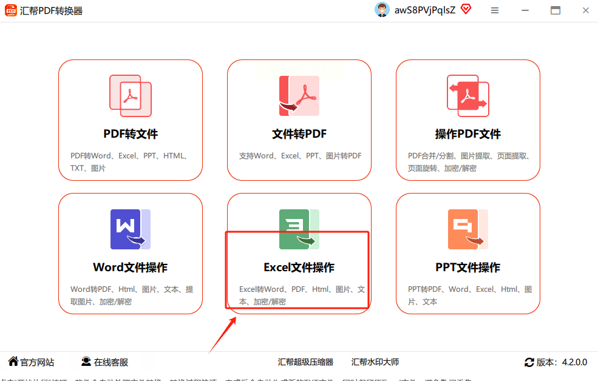Click the Word文件操作 title
Screen dimensions: 598x381
tap(131, 267)
